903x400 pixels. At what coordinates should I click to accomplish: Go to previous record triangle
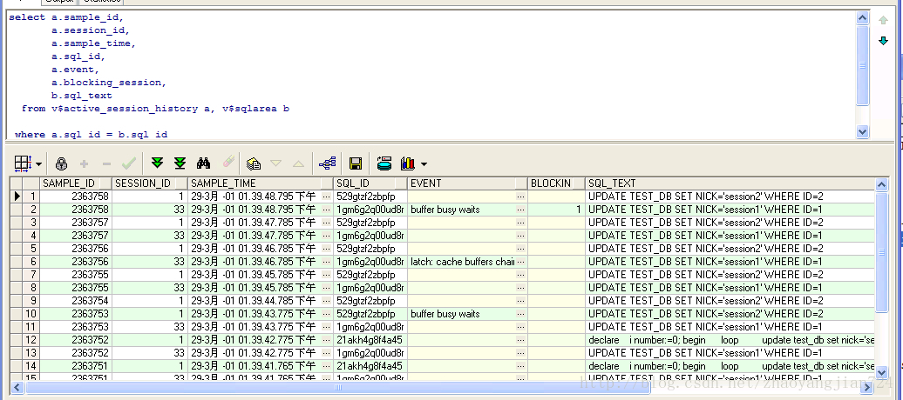(x=298, y=163)
